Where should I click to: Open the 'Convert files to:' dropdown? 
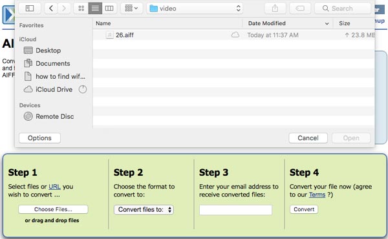point(144,209)
